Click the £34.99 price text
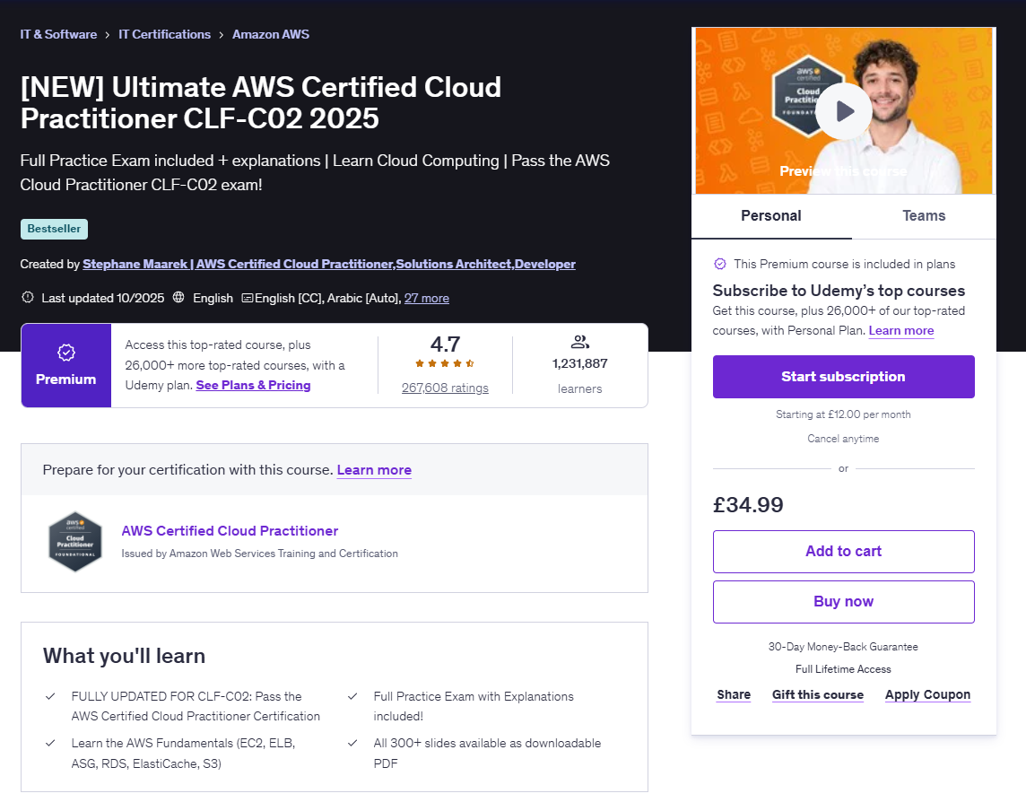The image size is (1026, 811). point(748,505)
